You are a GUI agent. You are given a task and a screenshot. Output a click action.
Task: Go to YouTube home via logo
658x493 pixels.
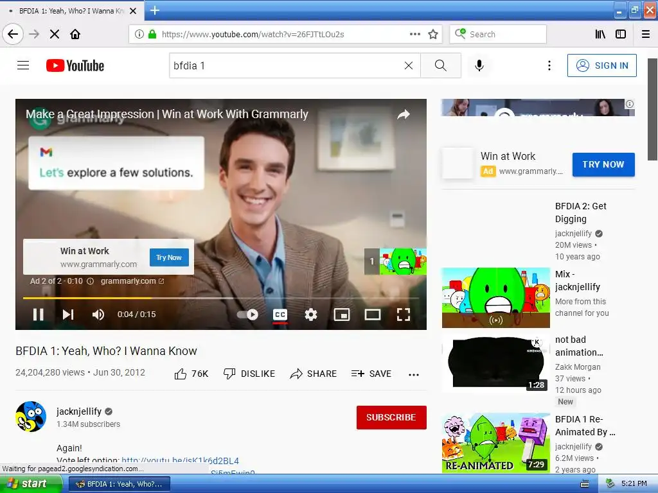point(75,65)
